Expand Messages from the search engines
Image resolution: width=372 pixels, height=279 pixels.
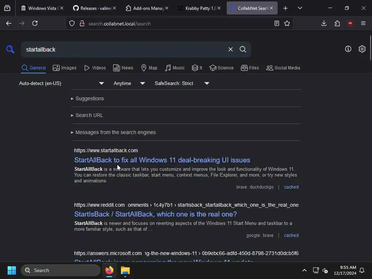(x=113, y=132)
